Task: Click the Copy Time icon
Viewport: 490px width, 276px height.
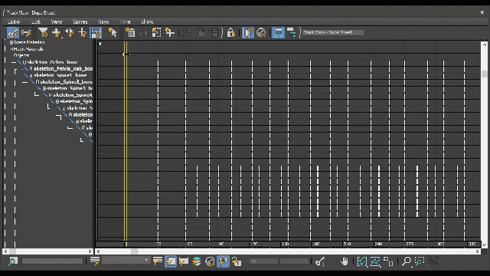Action: [200, 32]
